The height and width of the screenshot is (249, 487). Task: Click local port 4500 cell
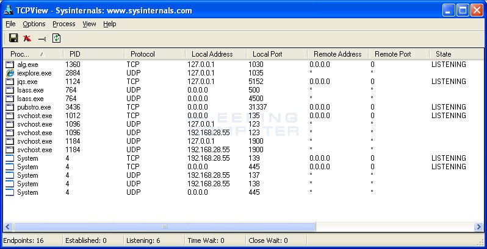click(256, 99)
